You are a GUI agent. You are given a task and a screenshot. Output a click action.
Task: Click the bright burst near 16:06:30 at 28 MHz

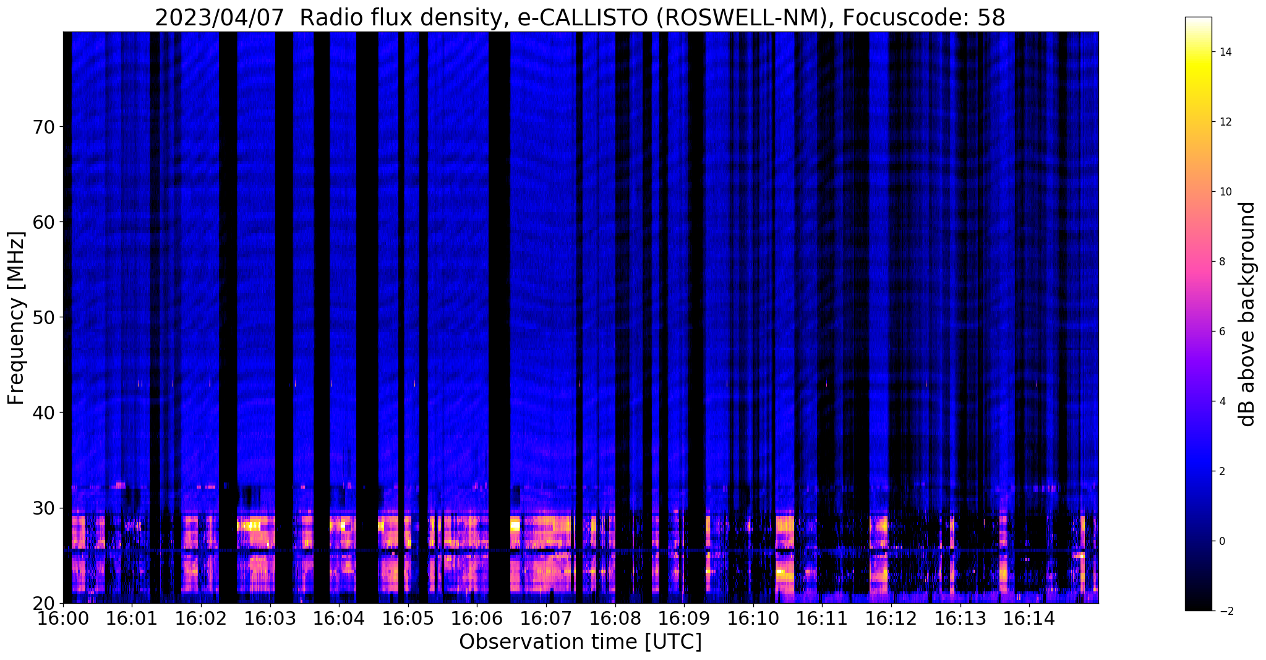515,526
